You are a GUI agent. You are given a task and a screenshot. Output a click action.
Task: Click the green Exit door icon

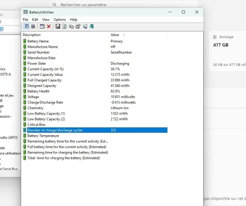tap(92, 27)
